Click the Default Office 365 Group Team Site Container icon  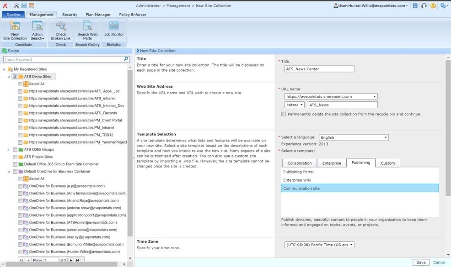pos(21,164)
